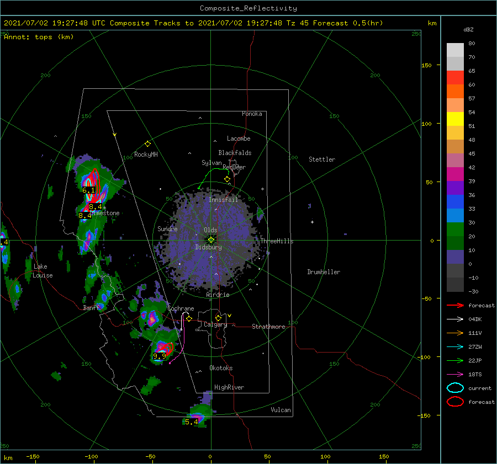This screenshot has width=497, height=464.
Task: Click the Ponoka label
Action: click(252, 114)
